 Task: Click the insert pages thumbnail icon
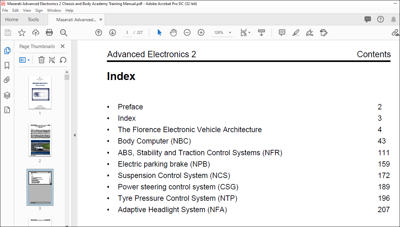tap(52, 60)
